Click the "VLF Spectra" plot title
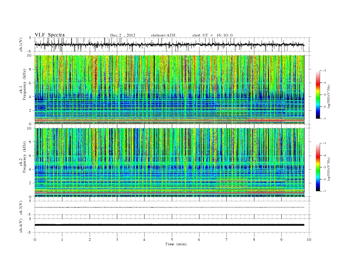Image resolution: width=348 pixels, height=269 pixels. pos(50,35)
